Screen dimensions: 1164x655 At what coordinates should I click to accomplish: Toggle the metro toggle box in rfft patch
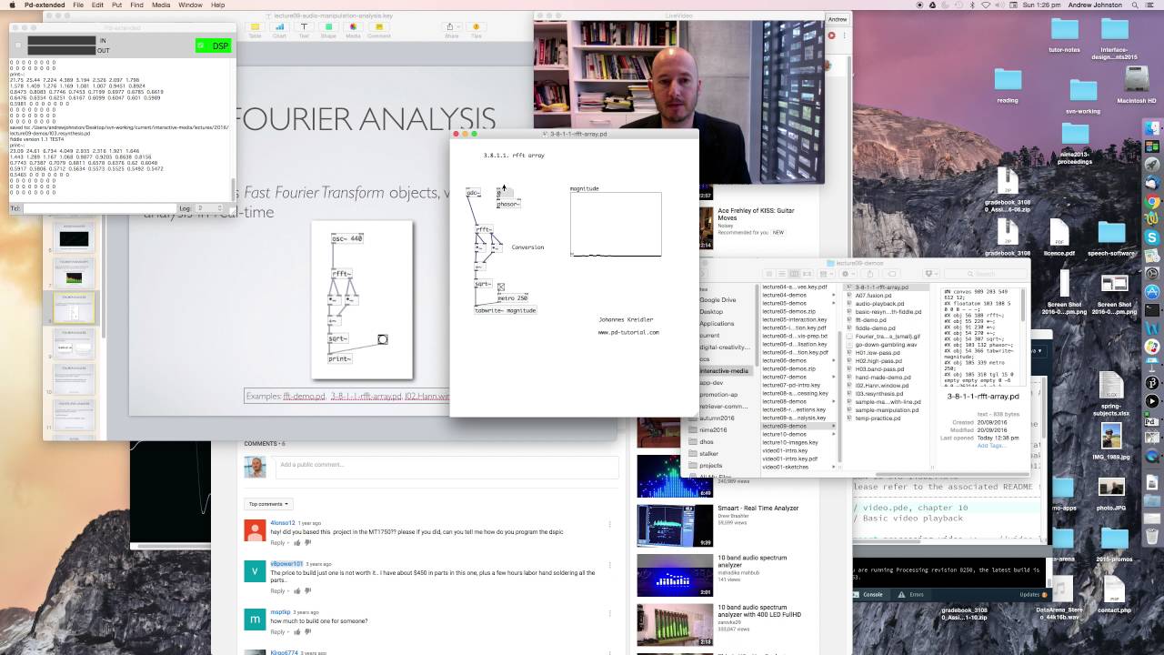click(501, 287)
